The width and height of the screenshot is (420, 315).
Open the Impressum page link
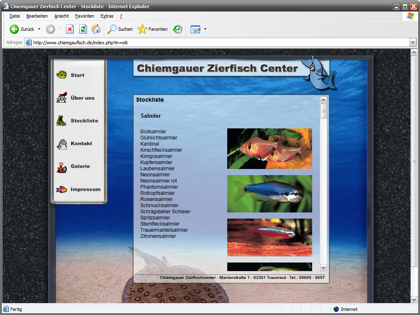coord(86,189)
